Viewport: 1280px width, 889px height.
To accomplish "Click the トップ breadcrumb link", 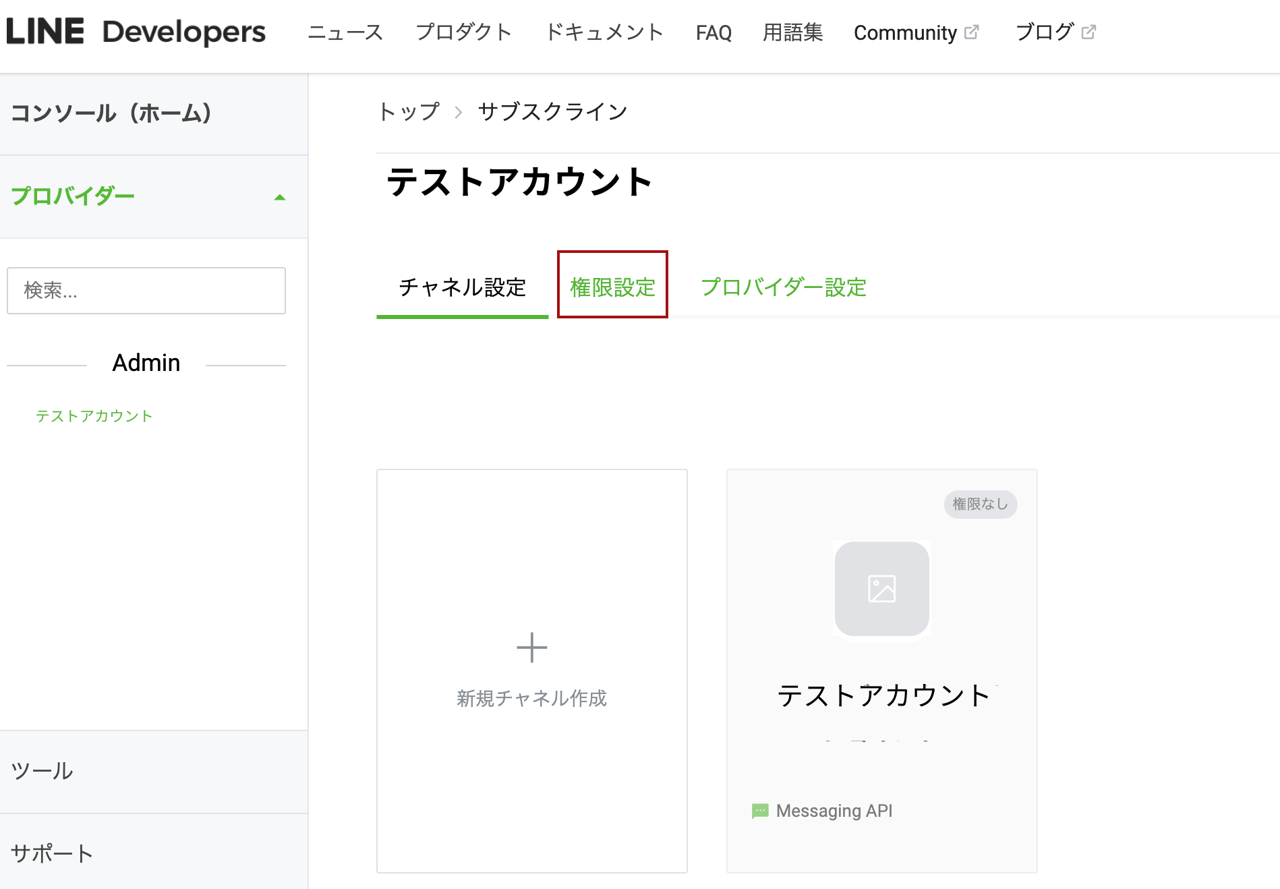I will (x=409, y=111).
